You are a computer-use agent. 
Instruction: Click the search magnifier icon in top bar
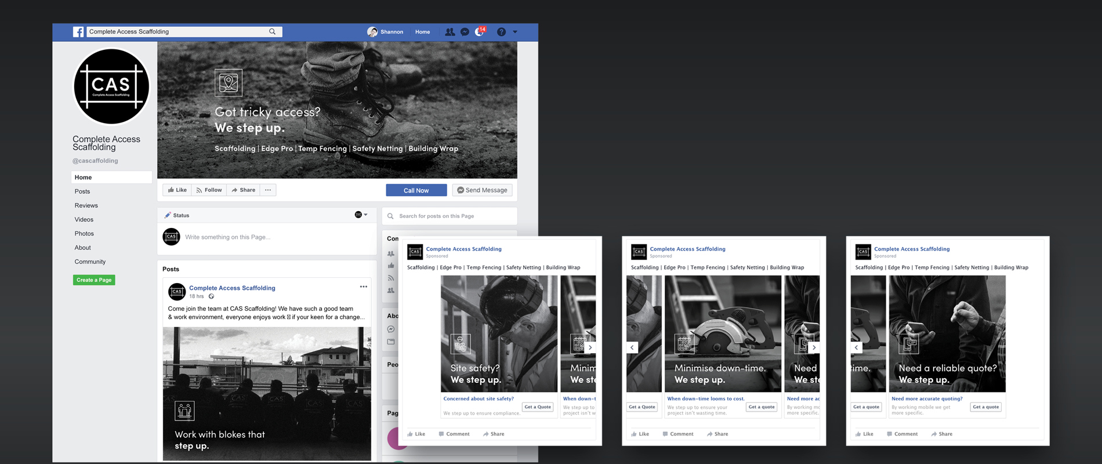pos(272,32)
